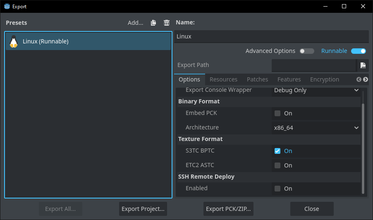This screenshot has width=373, height=220.
Task: Select the Options tab
Action: (x=189, y=79)
